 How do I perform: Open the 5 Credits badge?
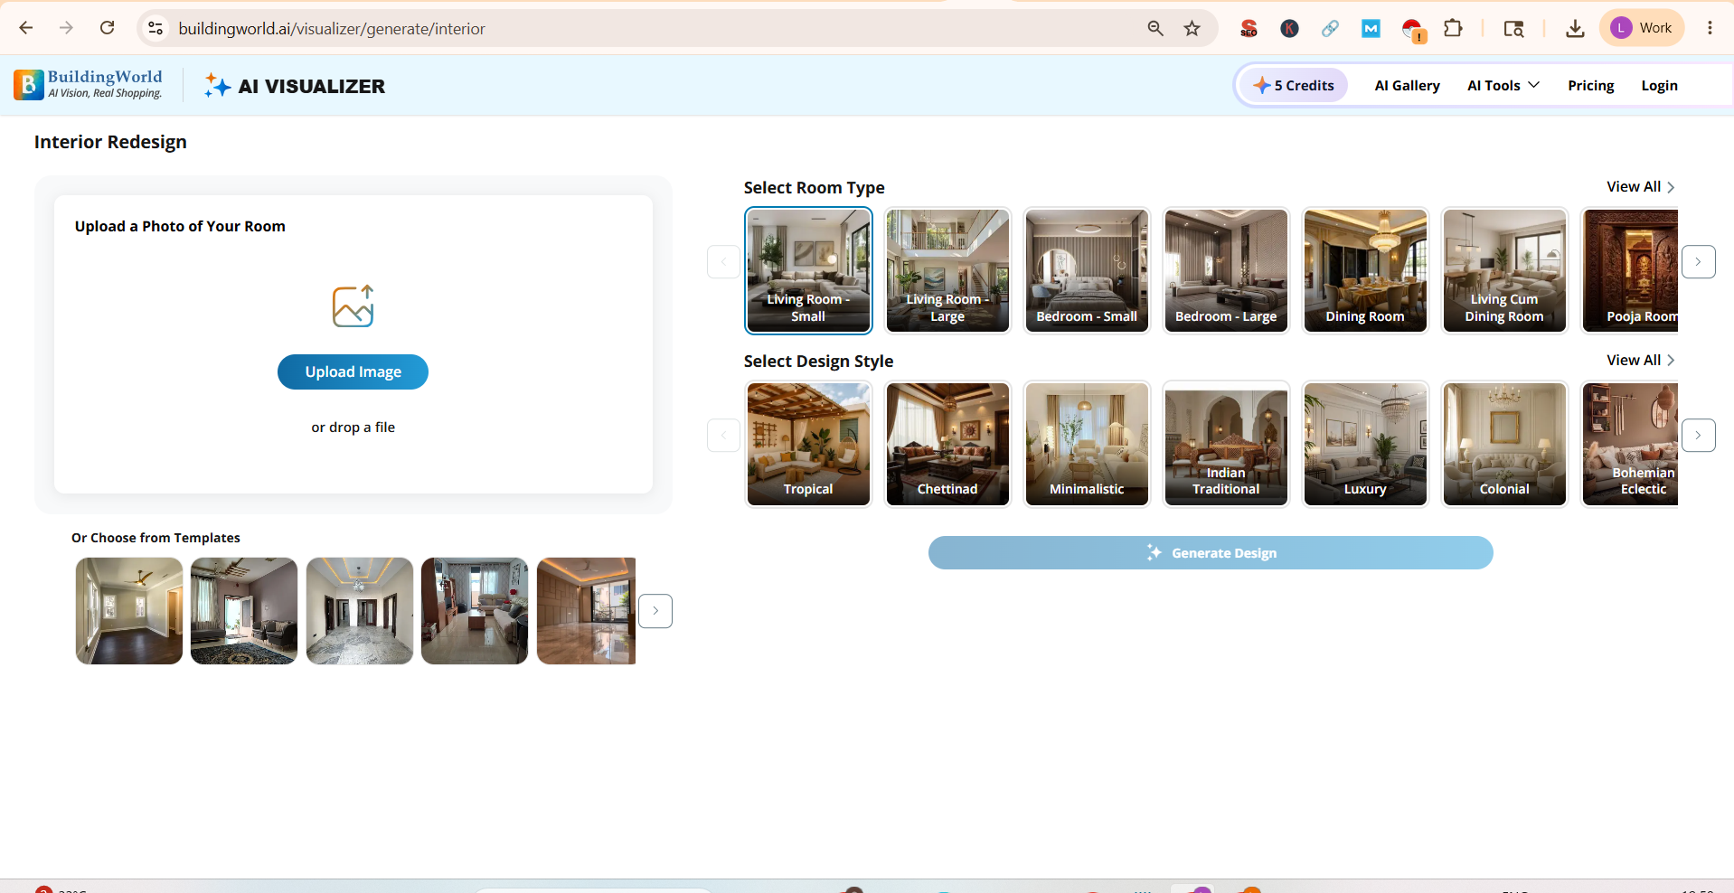tap(1294, 86)
